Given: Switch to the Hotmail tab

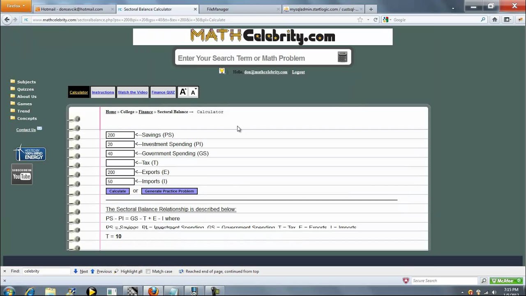Looking at the screenshot, I should pos(73,9).
